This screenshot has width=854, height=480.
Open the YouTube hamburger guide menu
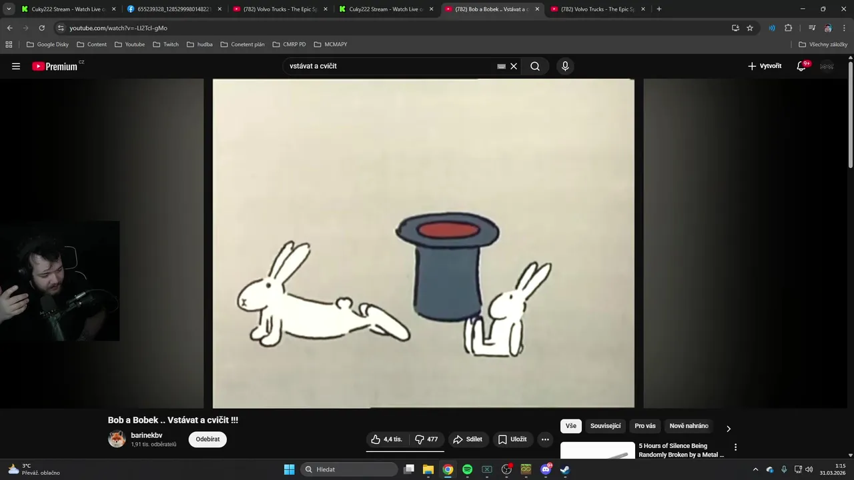coord(16,66)
